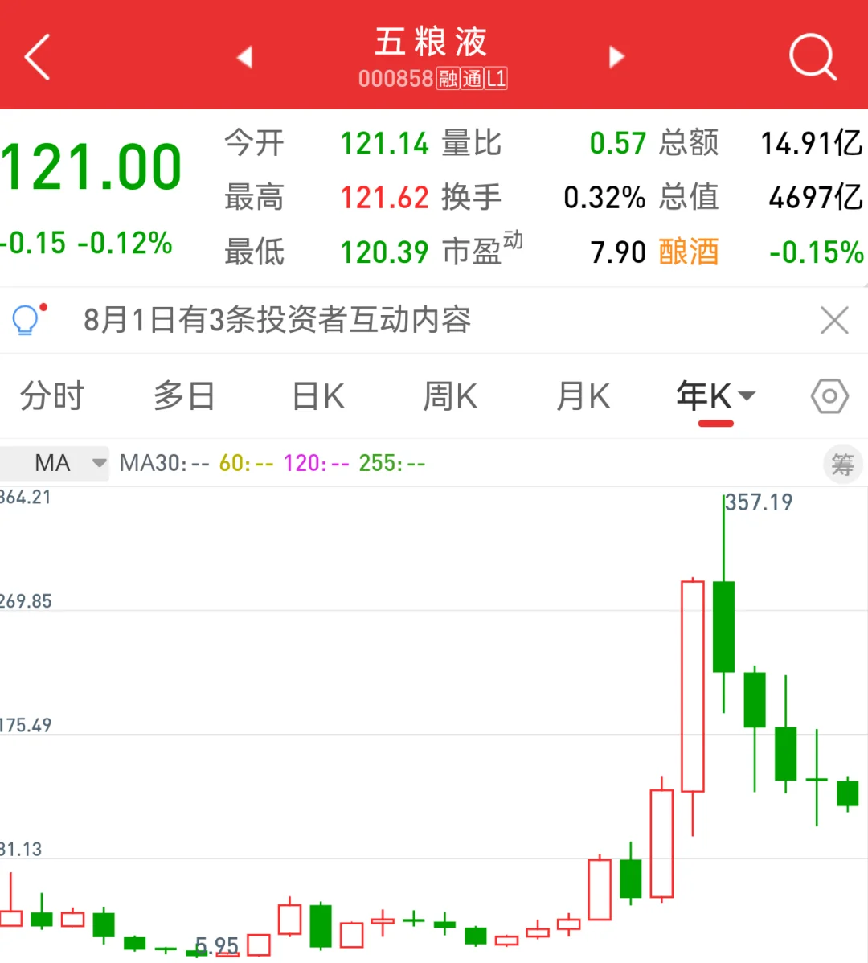The height and width of the screenshot is (963, 868).
Task: Switch to the 日K daily chart tab
Action: coord(317,395)
